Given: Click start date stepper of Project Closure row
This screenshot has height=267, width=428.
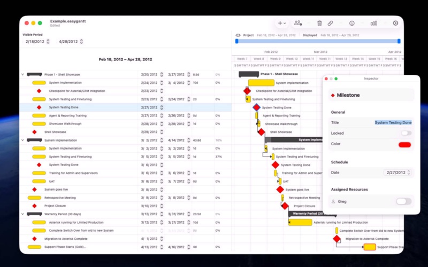Looking at the screenshot, I should click(x=162, y=206).
